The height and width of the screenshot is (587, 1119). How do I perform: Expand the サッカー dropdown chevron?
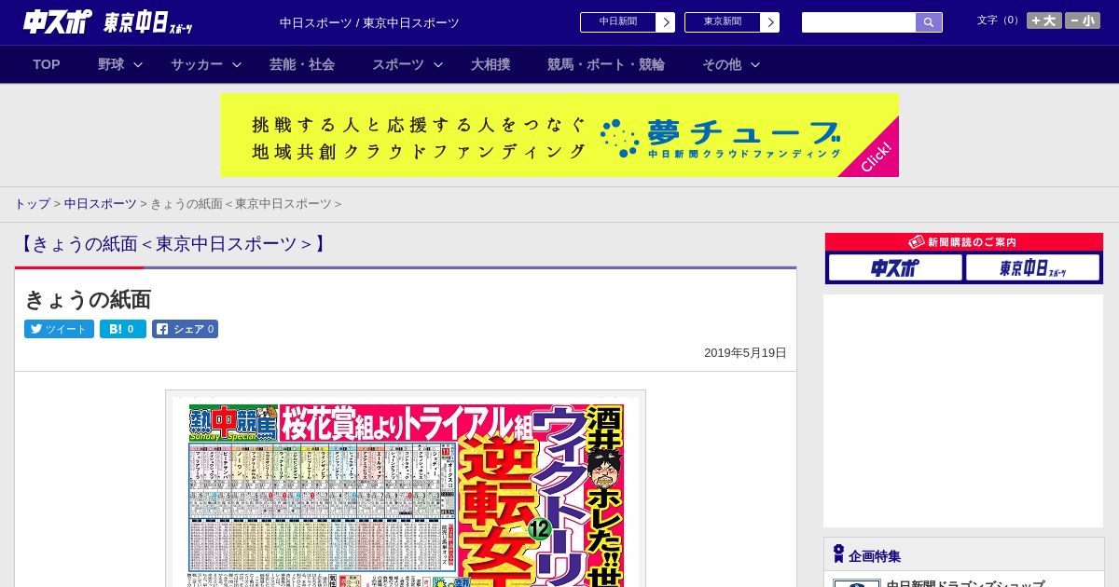pyautogui.click(x=237, y=64)
